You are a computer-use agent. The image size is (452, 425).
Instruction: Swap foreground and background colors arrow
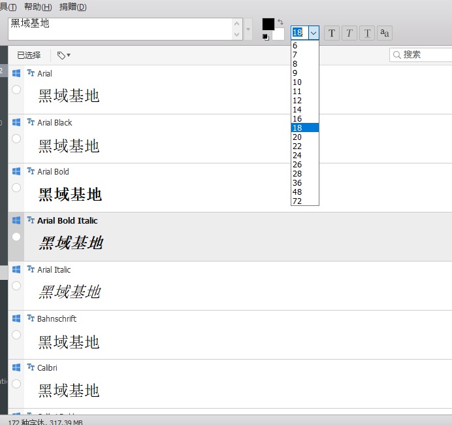(x=280, y=22)
